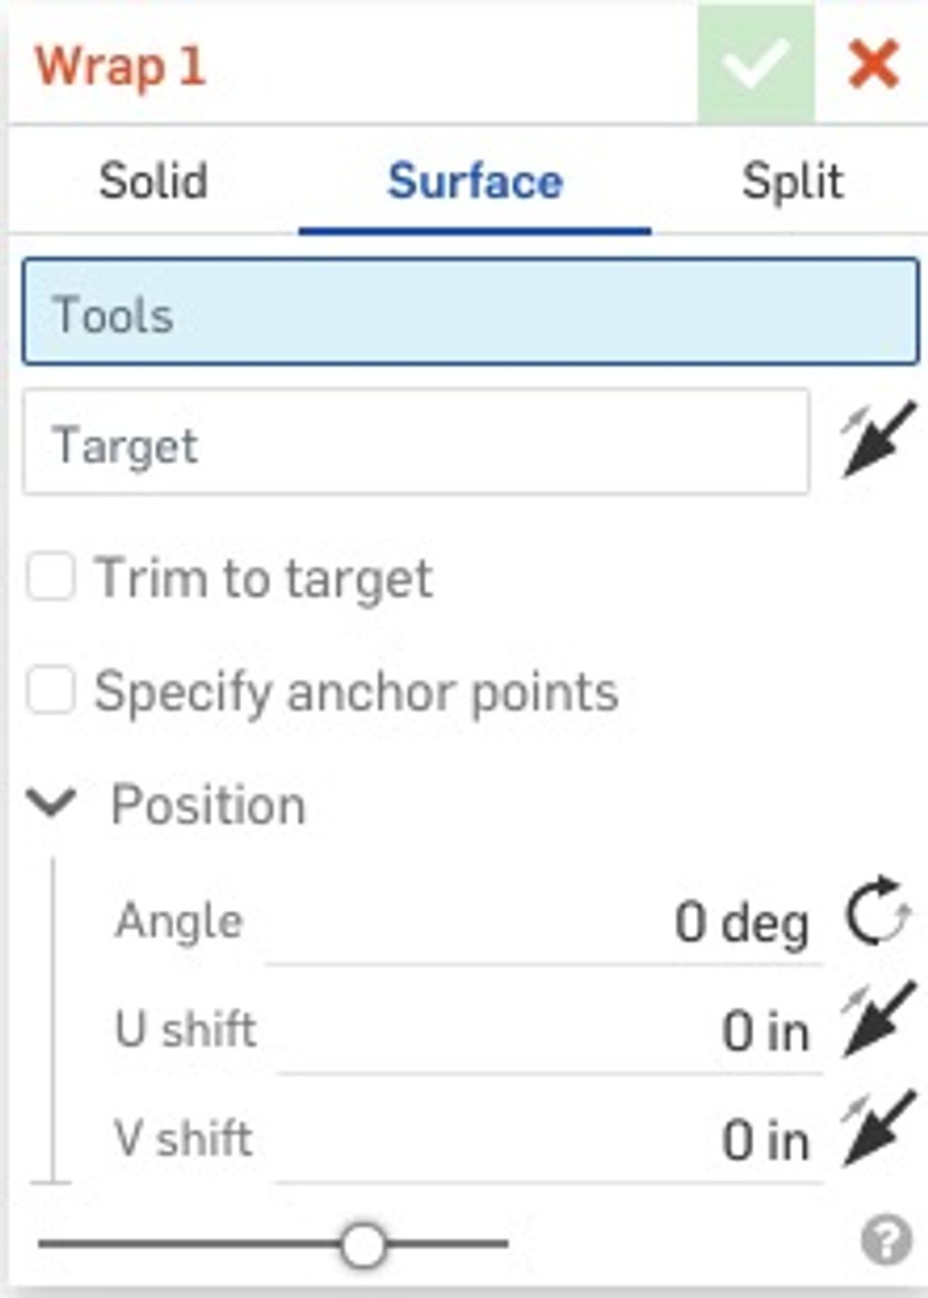The height and width of the screenshot is (1298, 928).
Task: Switch to the Solid tab
Action: [x=155, y=180]
